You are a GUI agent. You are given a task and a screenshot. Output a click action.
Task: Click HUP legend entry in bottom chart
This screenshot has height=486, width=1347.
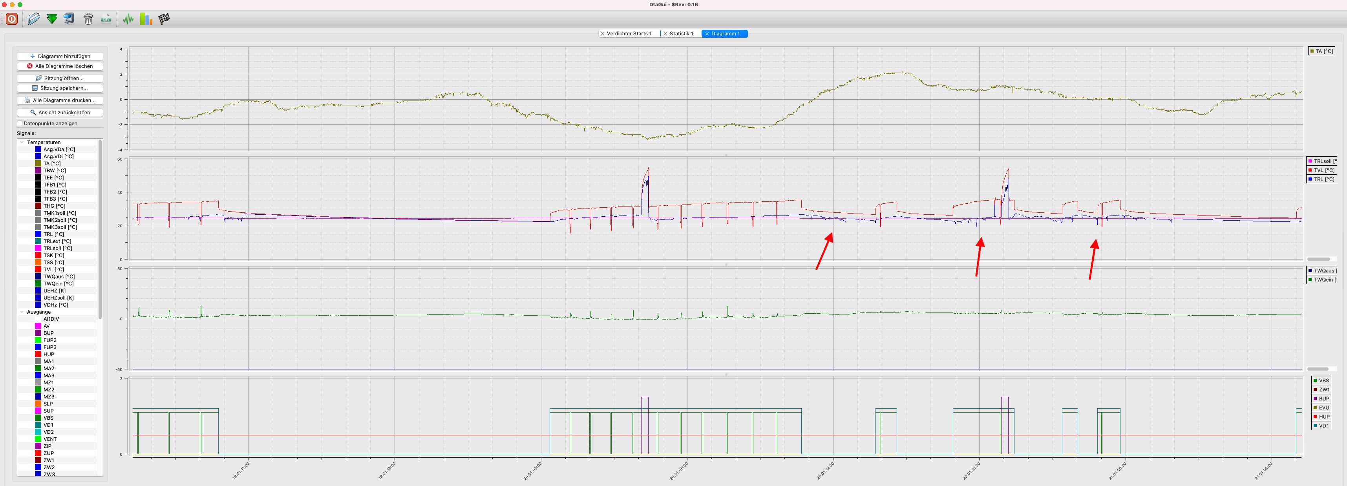(1321, 417)
